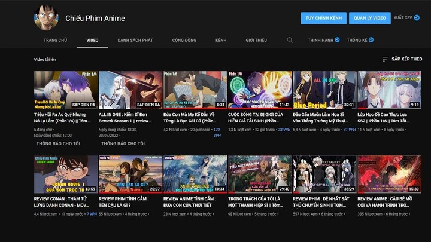Open the Berserk Kiếm Sĩ Đen thumbnail
The height and width of the screenshot is (242, 431).
[130, 90]
